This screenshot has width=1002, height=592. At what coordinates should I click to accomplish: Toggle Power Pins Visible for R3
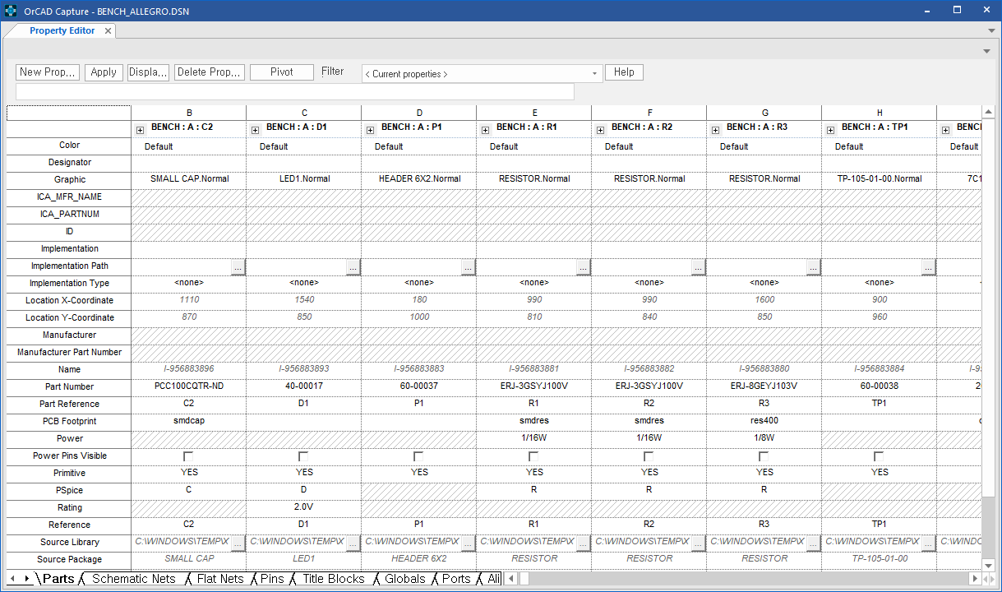tap(764, 456)
